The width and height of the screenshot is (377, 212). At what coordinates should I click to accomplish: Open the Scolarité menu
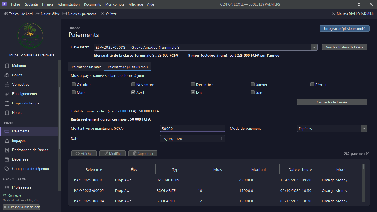click(31, 4)
